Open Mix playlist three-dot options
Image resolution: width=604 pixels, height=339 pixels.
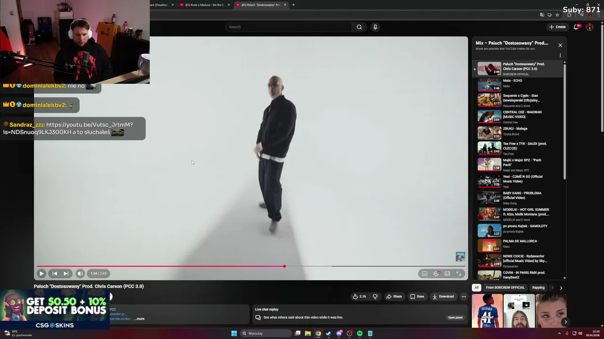(560, 56)
